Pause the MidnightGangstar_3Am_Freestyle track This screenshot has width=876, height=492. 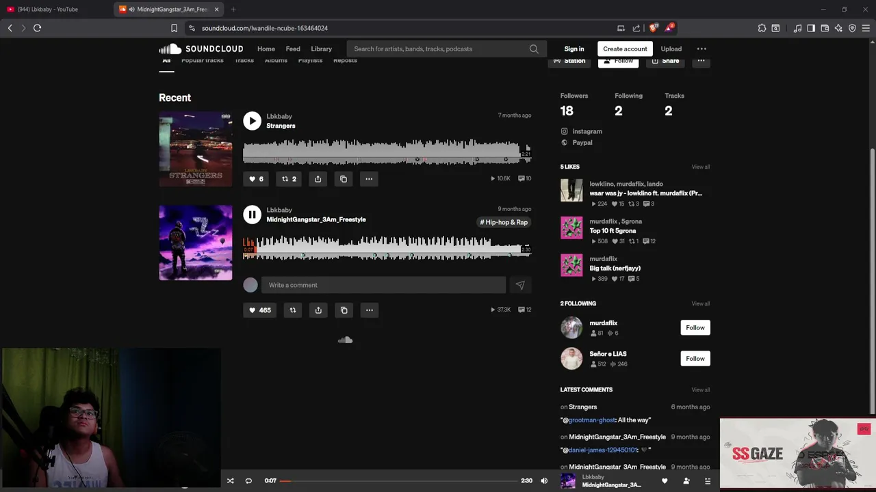252,215
